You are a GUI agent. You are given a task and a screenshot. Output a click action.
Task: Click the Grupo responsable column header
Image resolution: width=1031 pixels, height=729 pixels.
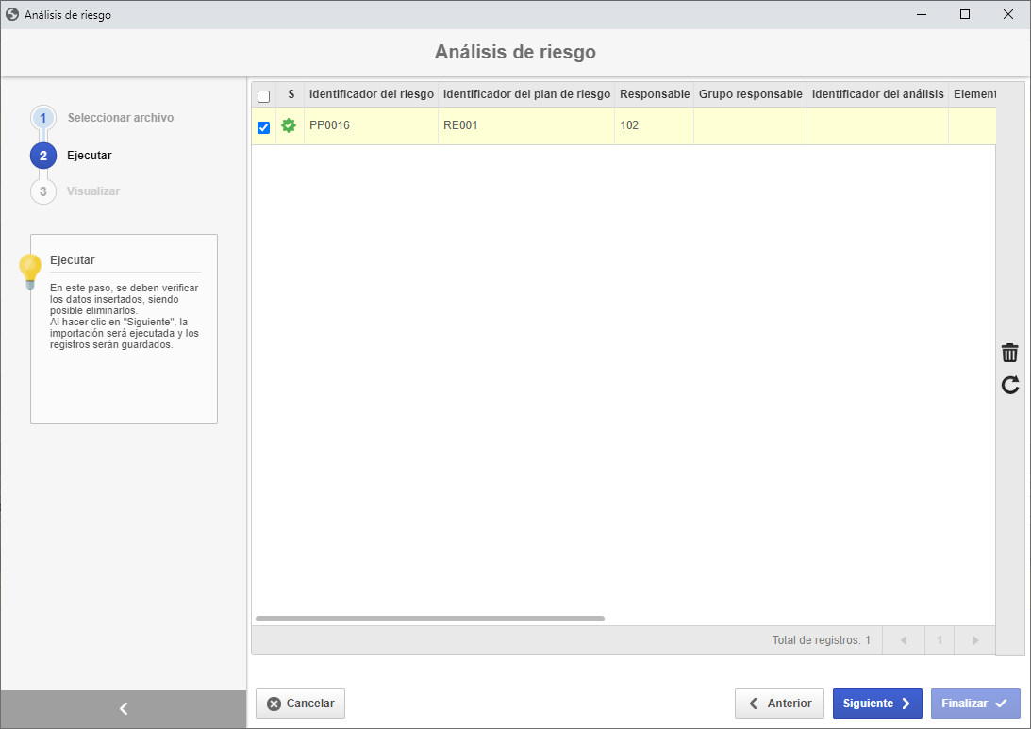pos(750,94)
